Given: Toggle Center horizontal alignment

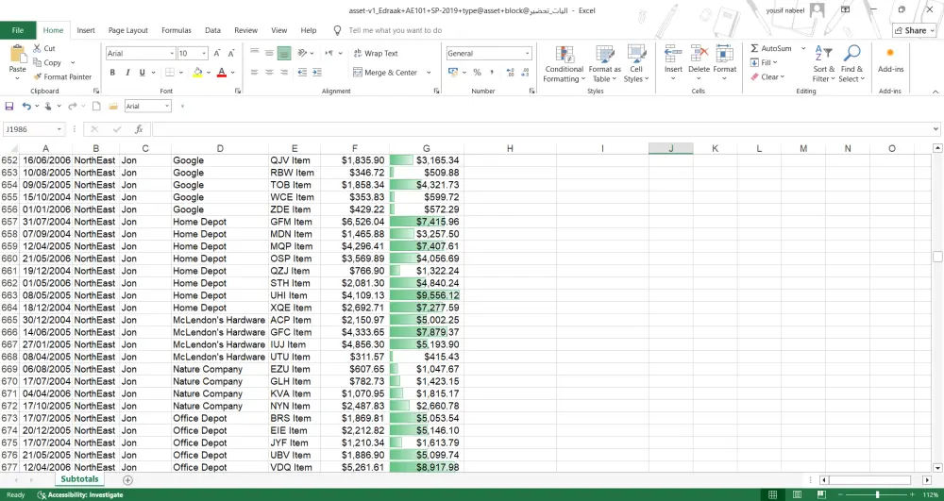Looking at the screenshot, I should coord(269,72).
